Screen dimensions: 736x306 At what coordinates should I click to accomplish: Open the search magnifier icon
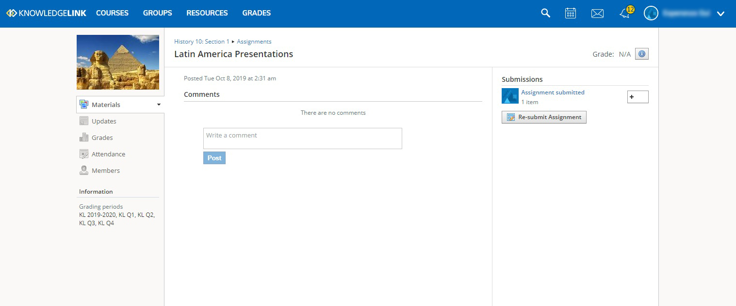click(x=545, y=14)
